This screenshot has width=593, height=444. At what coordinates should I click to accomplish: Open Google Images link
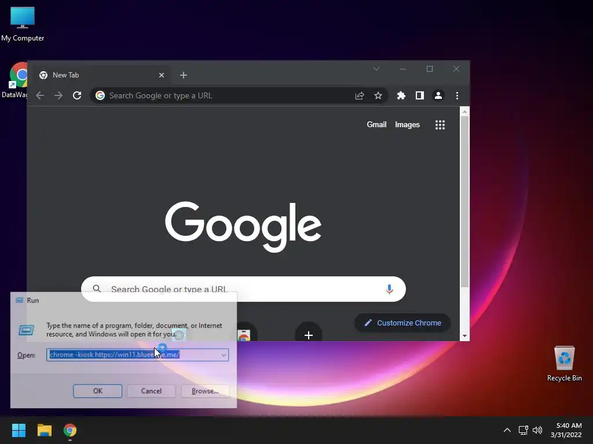(x=407, y=125)
